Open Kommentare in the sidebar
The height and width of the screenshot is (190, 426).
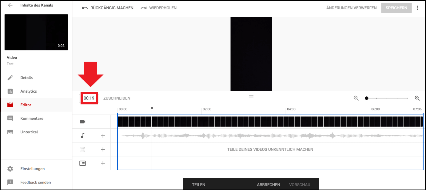(x=32, y=118)
